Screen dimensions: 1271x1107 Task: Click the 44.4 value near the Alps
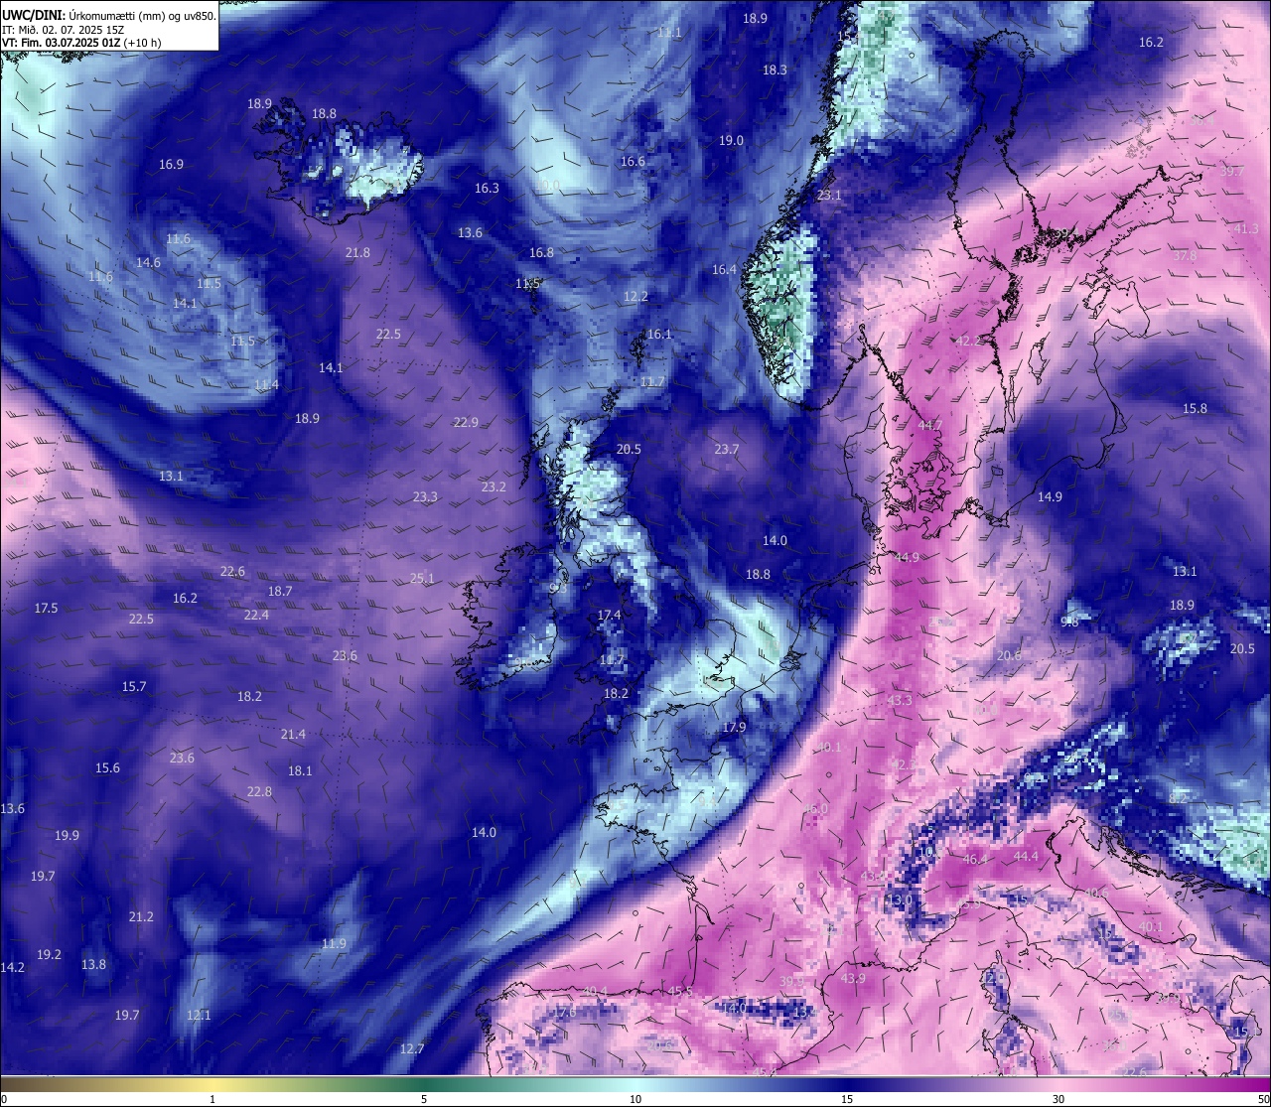(1026, 856)
